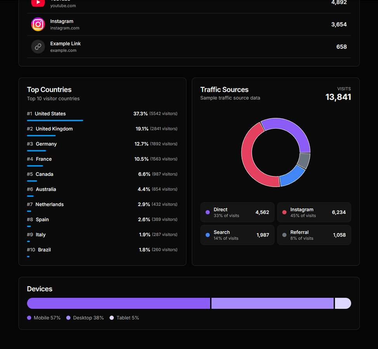Select the Direct traffic source card
This screenshot has width=378, height=349.
click(x=237, y=212)
